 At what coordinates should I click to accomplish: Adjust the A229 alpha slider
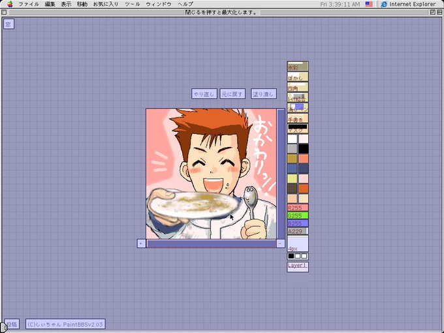298,231
